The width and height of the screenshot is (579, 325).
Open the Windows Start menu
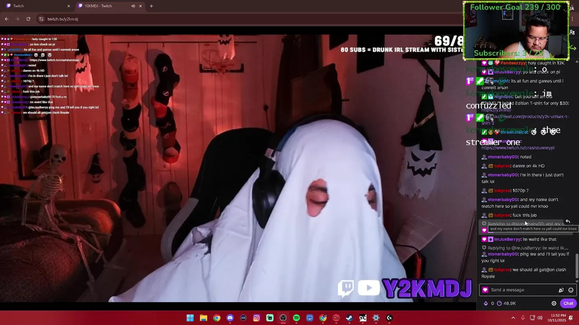pos(190,318)
